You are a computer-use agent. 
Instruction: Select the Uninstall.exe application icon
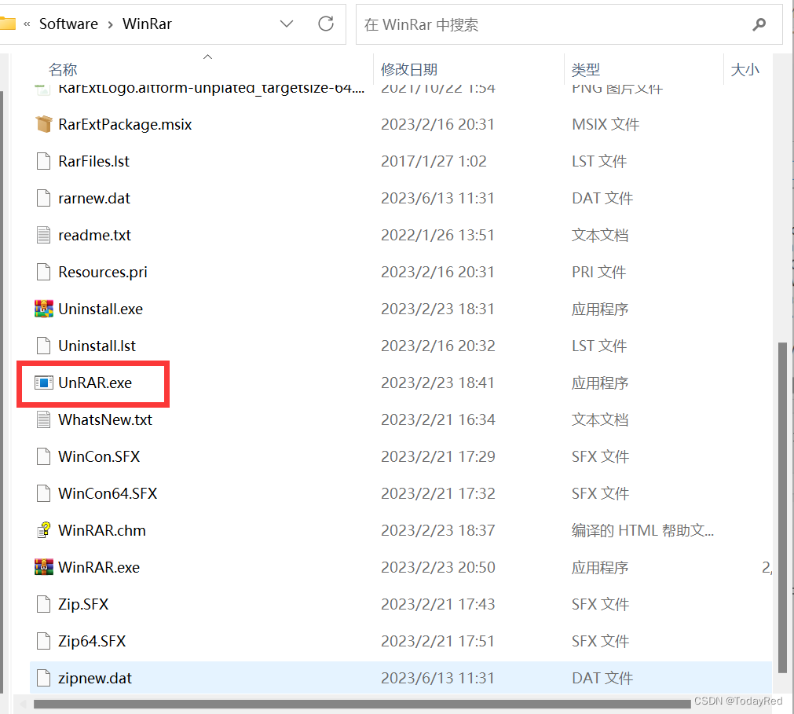(45, 309)
